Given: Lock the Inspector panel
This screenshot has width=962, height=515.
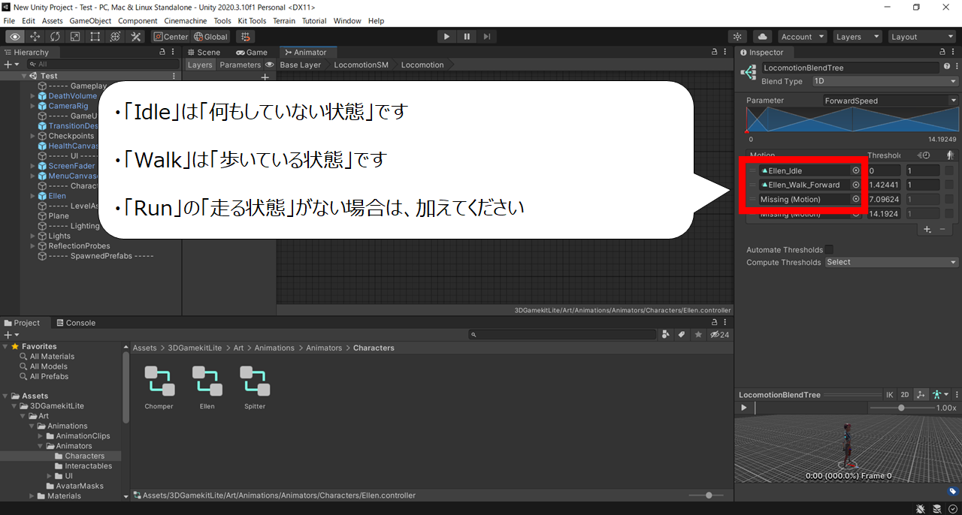Looking at the screenshot, I should coord(942,53).
